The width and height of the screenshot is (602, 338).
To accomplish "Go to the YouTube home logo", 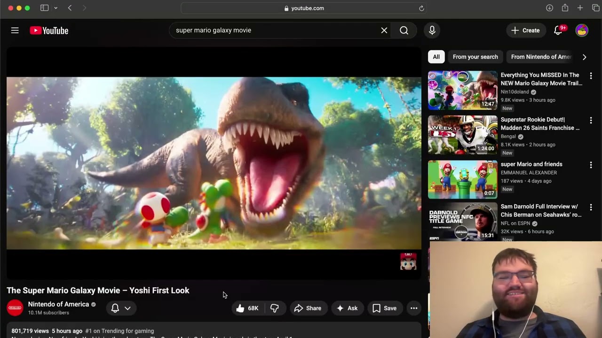I will point(49,31).
